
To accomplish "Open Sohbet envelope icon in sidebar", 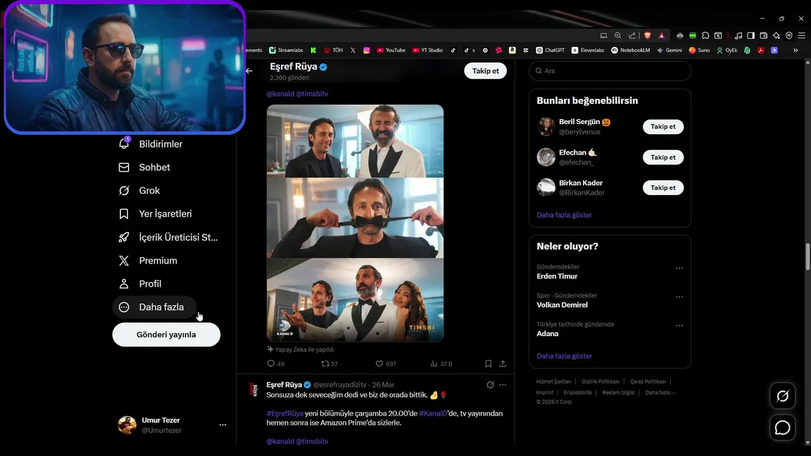I will coord(124,167).
